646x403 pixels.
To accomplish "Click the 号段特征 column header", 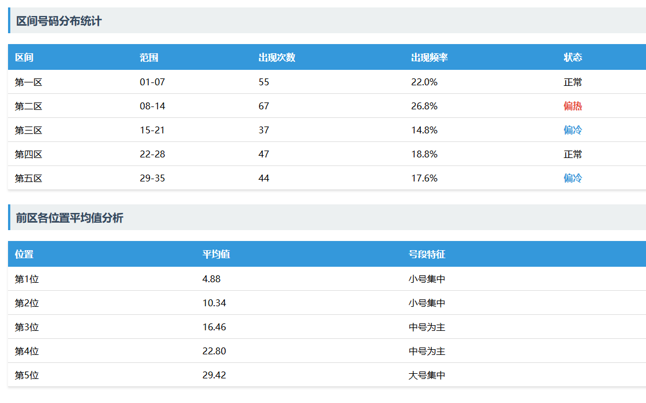I will [x=427, y=254].
